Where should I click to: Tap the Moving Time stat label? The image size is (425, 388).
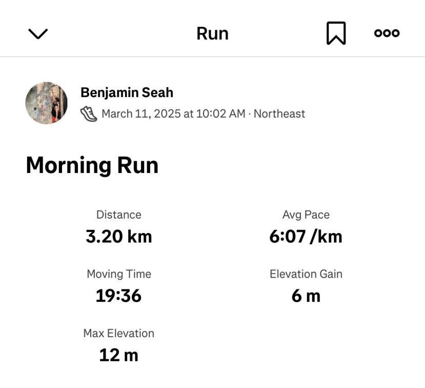(119, 274)
